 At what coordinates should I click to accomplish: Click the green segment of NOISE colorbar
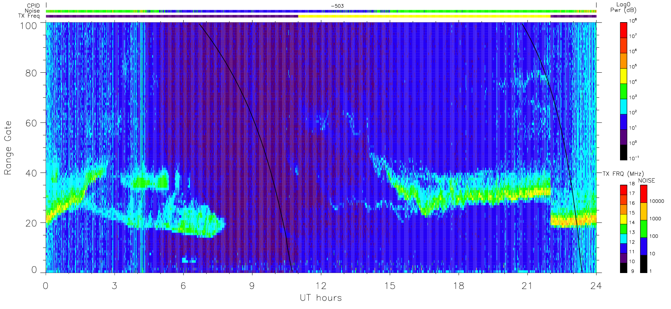(x=644, y=229)
